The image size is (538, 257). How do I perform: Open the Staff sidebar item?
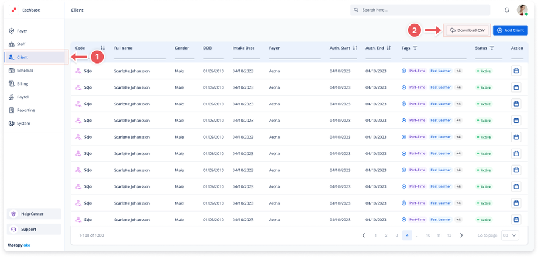[x=22, y=44]
